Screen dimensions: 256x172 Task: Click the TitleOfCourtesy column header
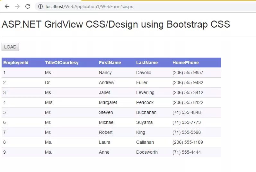[62, 63]
